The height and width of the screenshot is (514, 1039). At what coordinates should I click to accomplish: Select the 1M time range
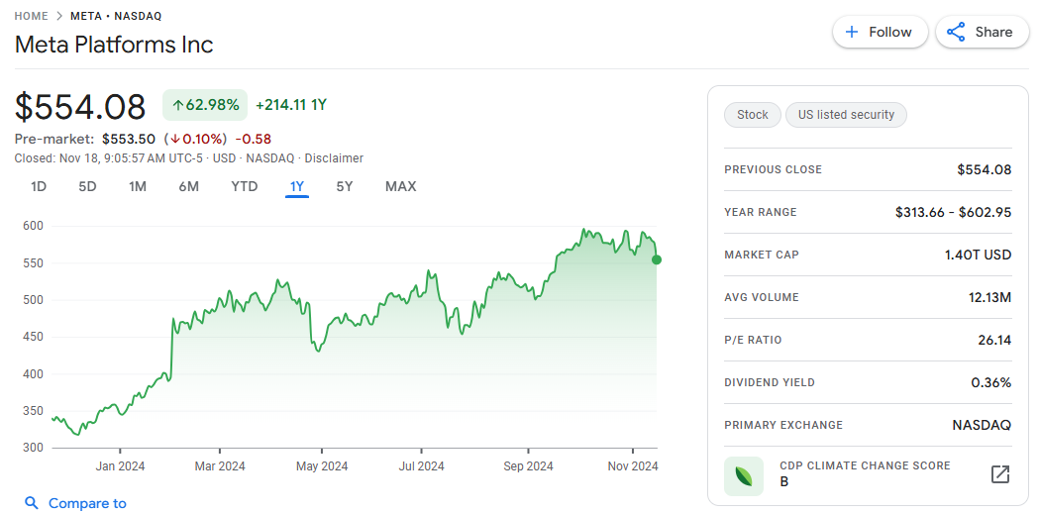(x=138, y=186)
